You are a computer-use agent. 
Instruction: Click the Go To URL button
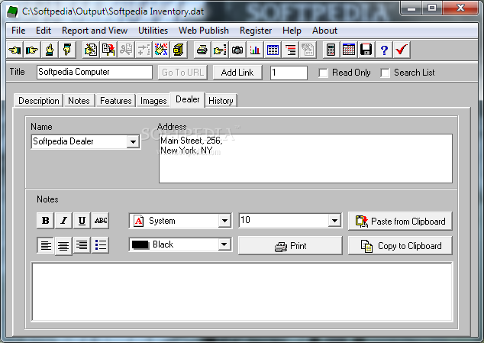[182, 73]
